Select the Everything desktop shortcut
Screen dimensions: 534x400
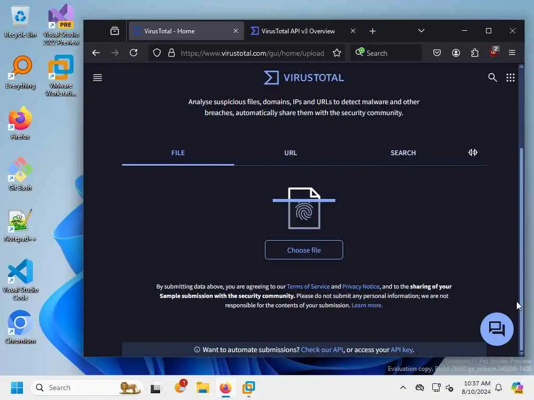pyautogui.click(x=20, y=72)
